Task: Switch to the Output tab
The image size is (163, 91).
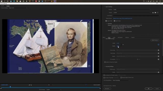Action: point(8,6)
